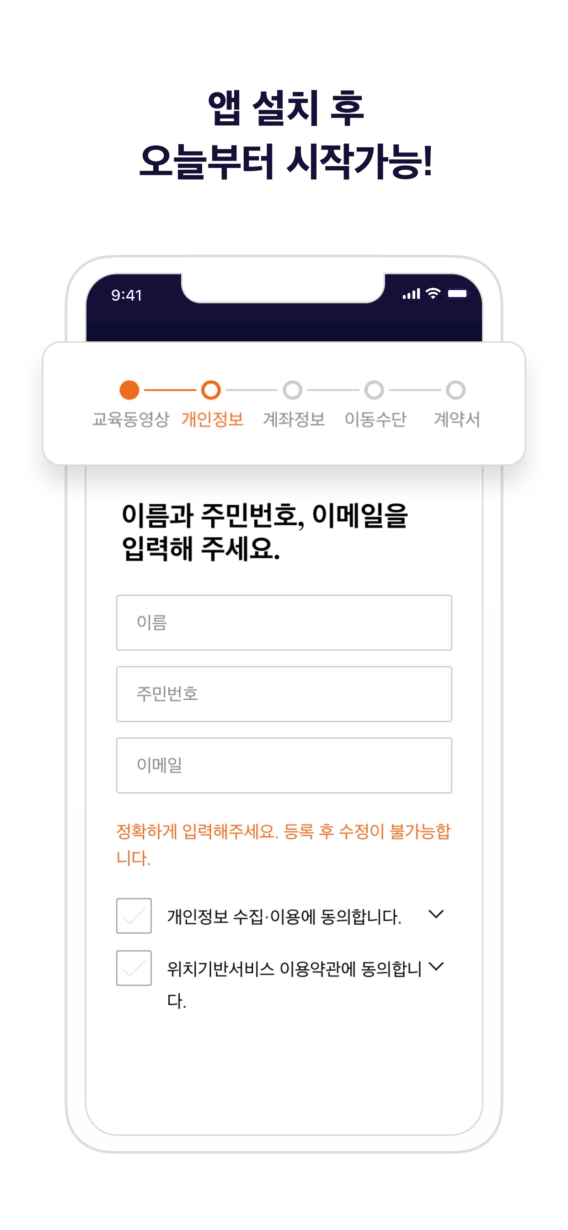Tap the battery status icon
This screenshot has width=568, height=1230.
[x=457, y=294]
